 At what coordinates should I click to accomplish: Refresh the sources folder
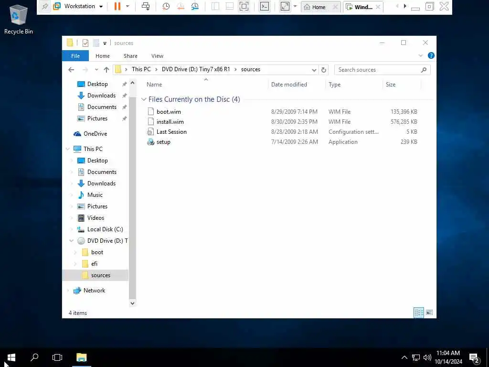324,70
